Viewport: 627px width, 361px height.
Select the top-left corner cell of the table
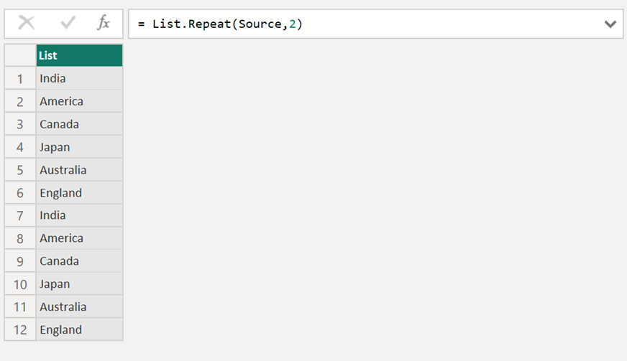[x=20, y=55]
